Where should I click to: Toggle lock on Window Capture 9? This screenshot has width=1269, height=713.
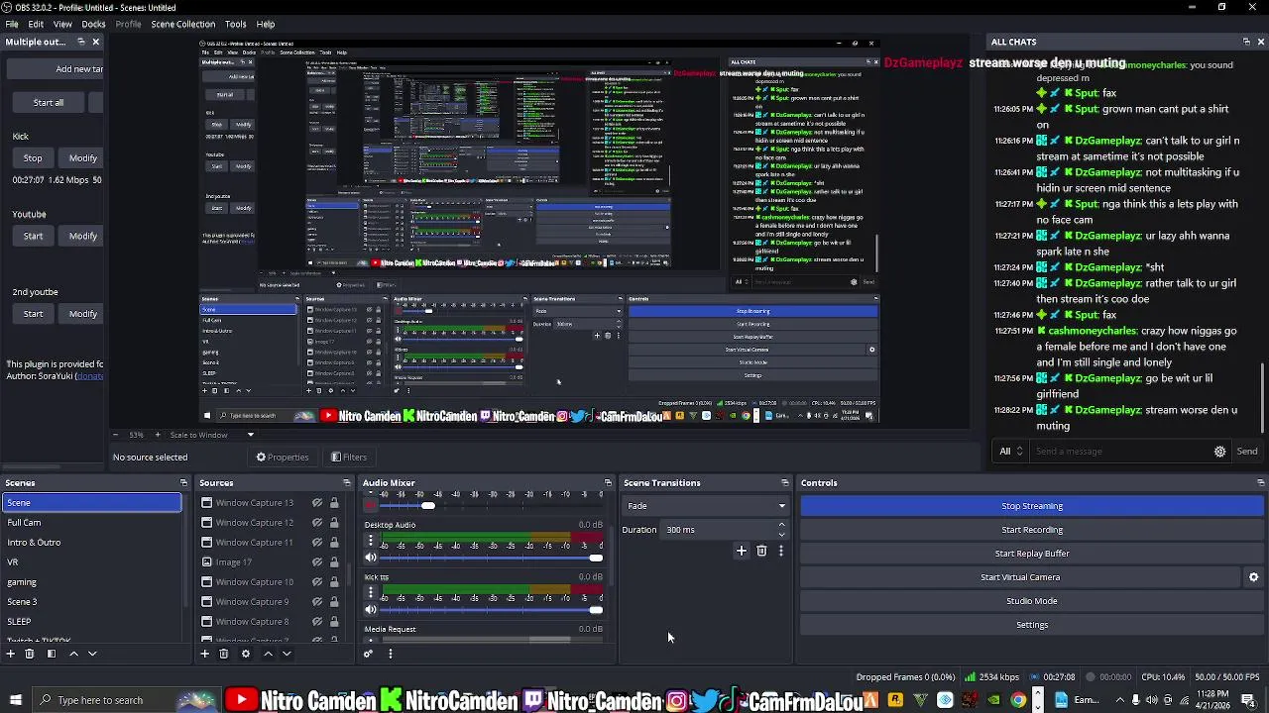(x=334, y=602)
